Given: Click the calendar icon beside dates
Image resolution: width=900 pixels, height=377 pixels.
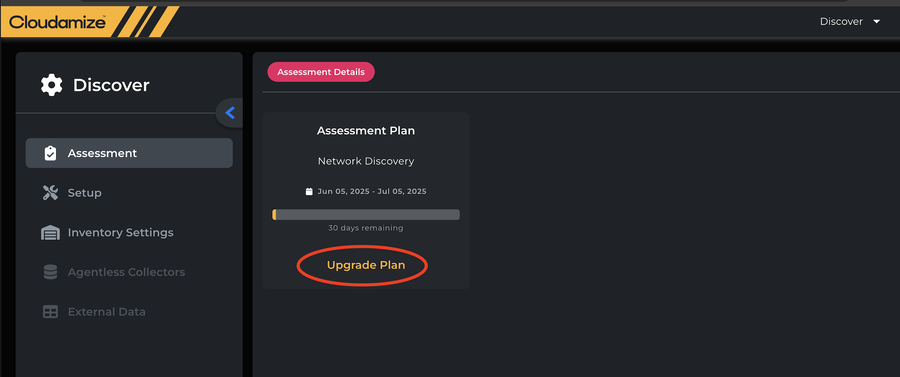Looking at the screenshot, I should tap(309, 191).
